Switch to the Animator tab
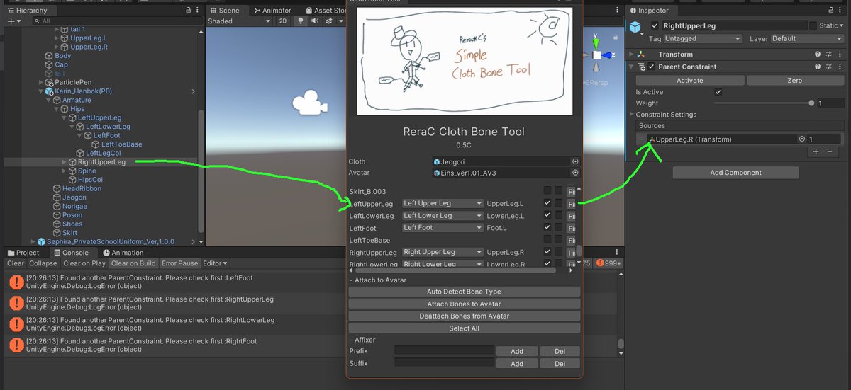Screen dimensions: 851x390 click(272, 11)
